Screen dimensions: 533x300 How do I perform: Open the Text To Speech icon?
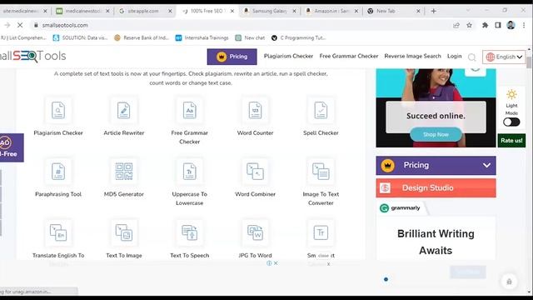(189, 232)
